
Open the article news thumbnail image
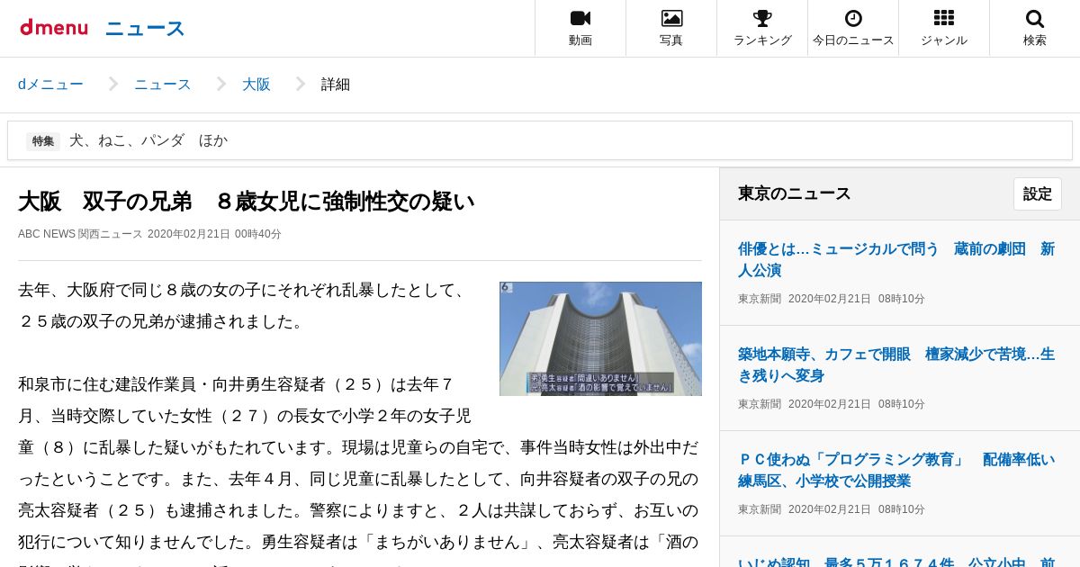[600, 338]
